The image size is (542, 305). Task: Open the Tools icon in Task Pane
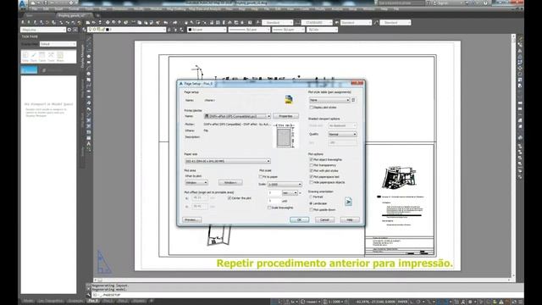pos(51,57)
